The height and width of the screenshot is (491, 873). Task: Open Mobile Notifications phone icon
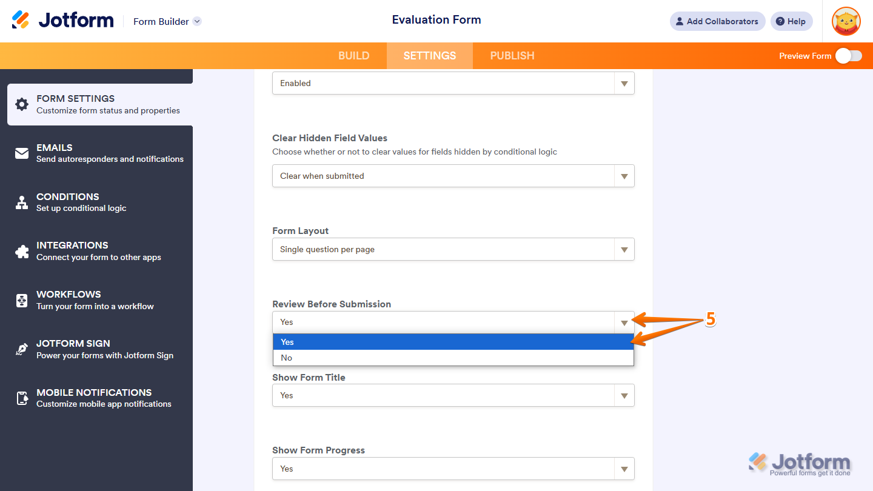[21, 398]
